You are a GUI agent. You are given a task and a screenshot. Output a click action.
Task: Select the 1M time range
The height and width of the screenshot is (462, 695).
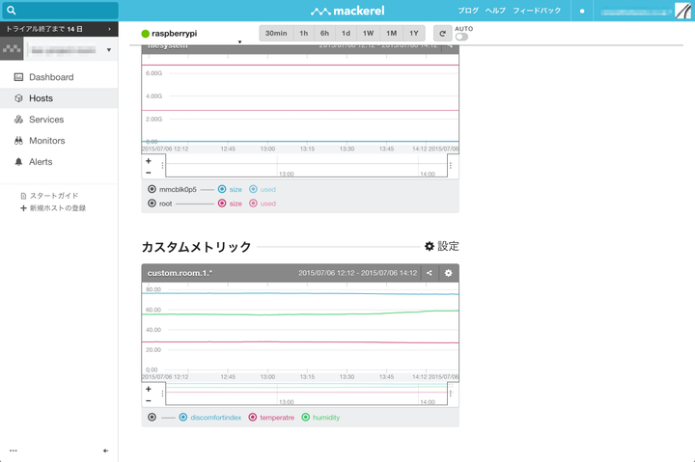(x=391, y=33)
